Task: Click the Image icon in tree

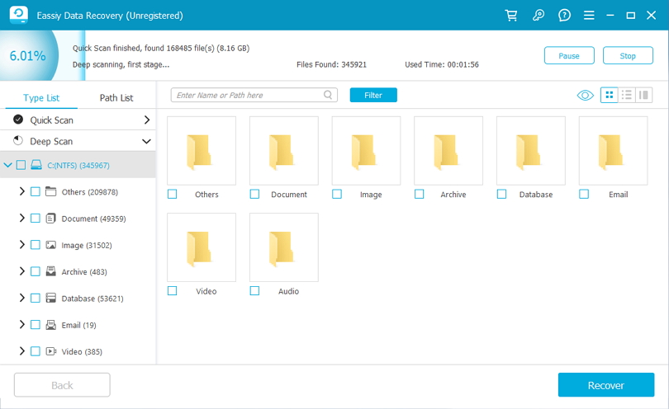Action: [50, 245]
